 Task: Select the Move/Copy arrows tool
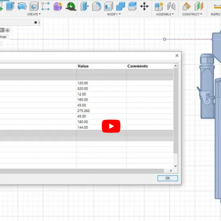click(x=144, y=6)
